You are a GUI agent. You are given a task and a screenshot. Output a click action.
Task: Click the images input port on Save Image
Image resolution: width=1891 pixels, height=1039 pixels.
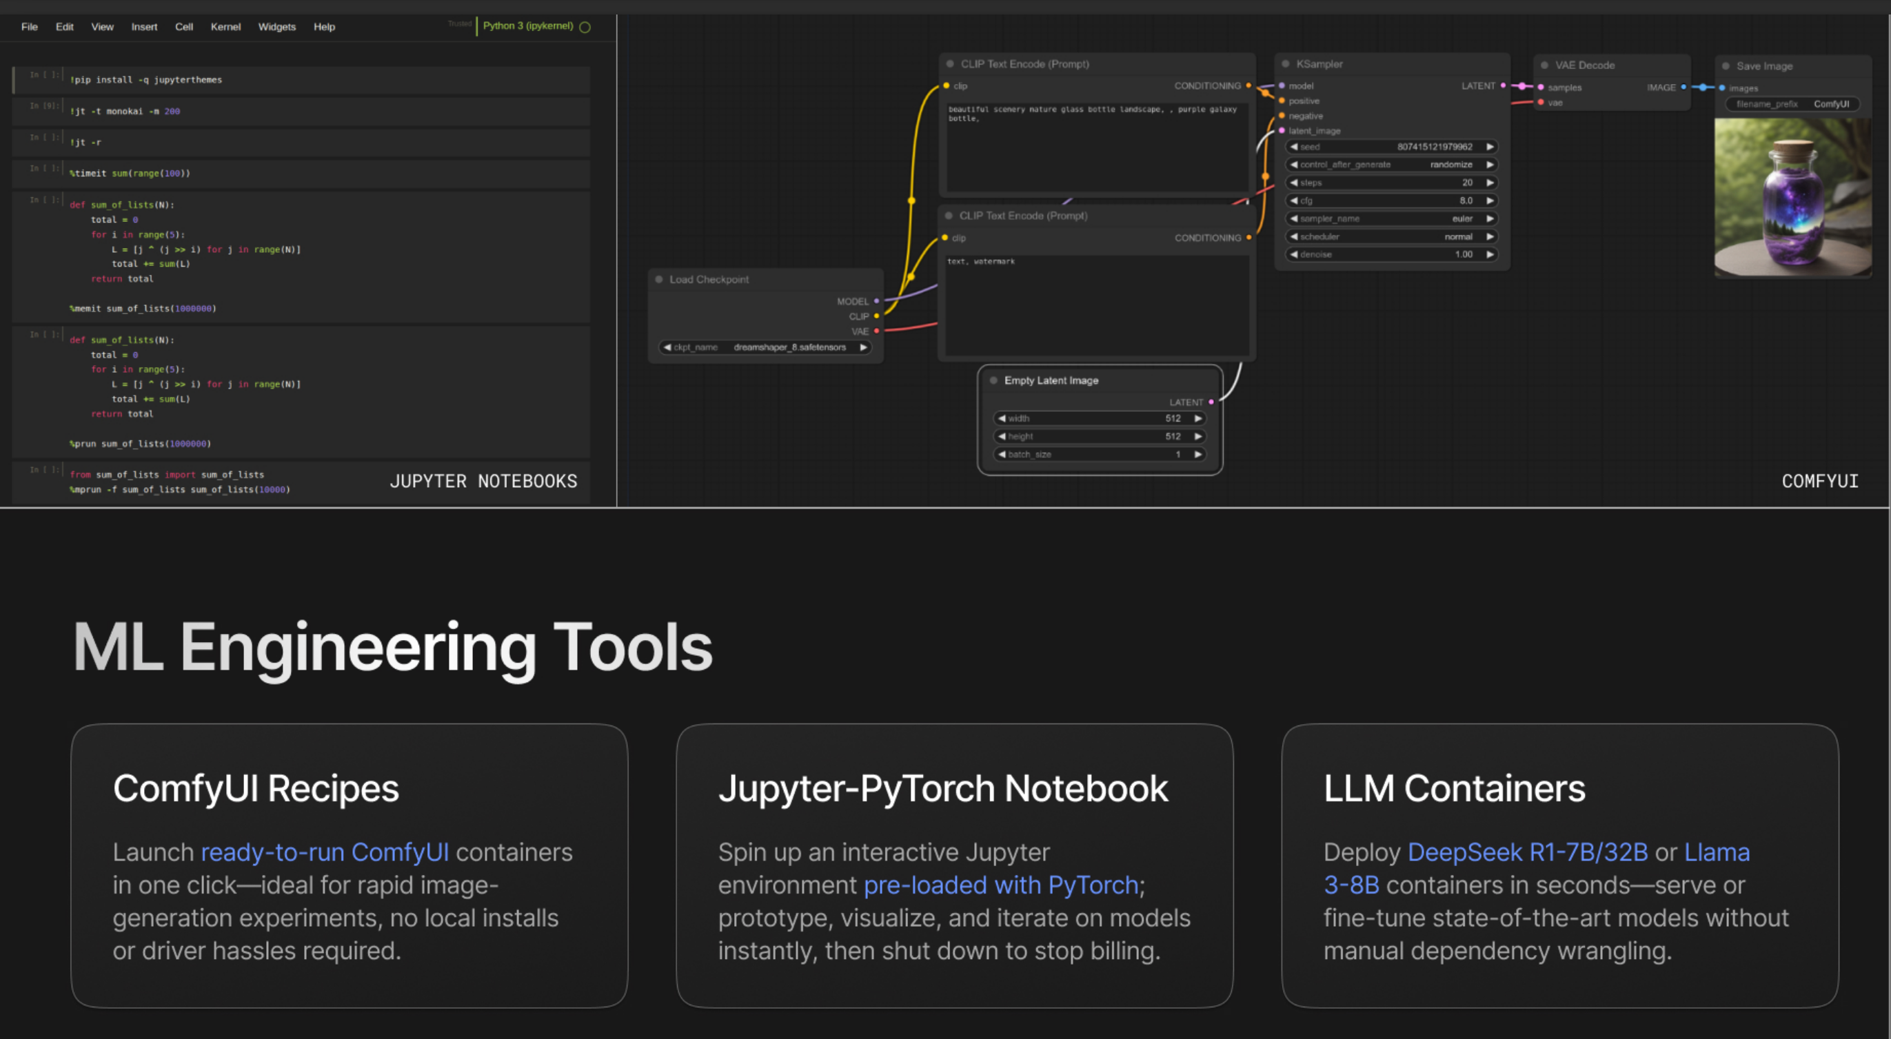pyautogui.click(x=1722, y=88)
